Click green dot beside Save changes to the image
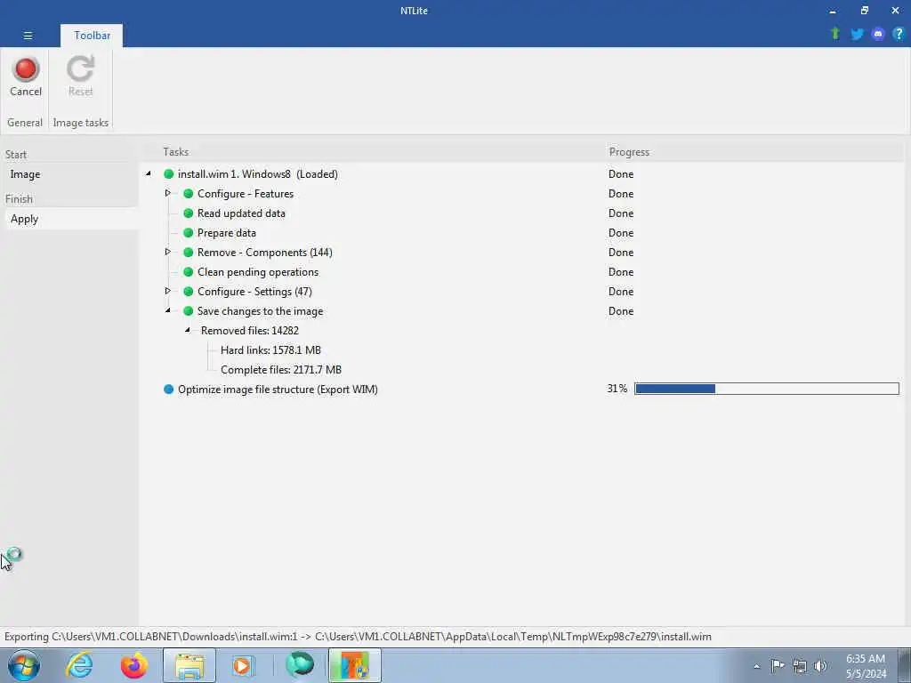This screenshot has width=911, height=683. 189,310
